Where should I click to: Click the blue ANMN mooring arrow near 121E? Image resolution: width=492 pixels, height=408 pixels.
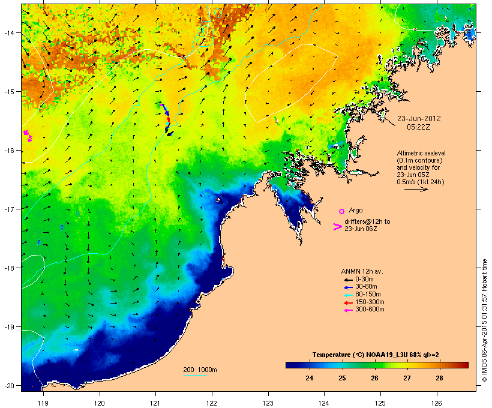click(x=166, y=110)
